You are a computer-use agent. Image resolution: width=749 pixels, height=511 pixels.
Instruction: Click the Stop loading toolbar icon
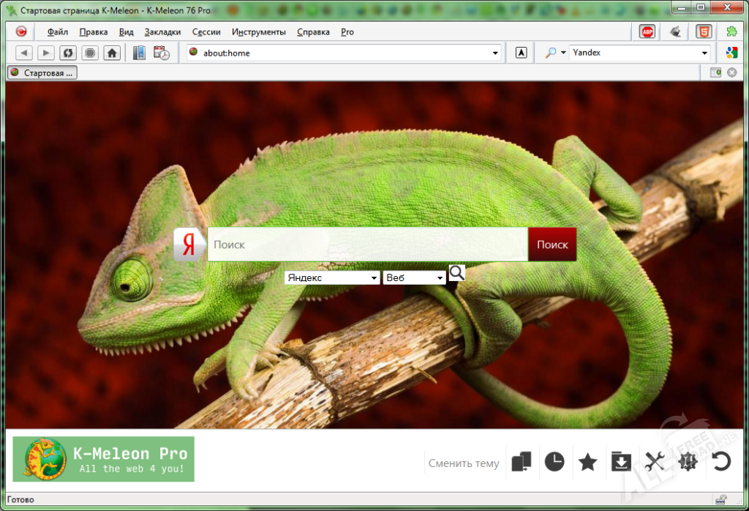(90, 53)
